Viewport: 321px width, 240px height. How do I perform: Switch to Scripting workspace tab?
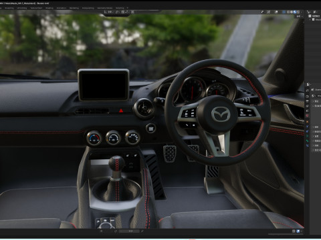120,8
